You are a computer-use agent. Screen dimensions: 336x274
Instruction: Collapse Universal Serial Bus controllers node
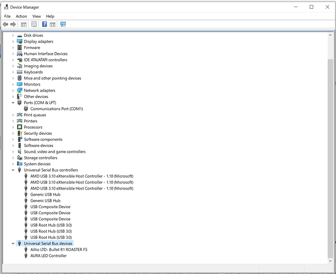tap(13, 170)
